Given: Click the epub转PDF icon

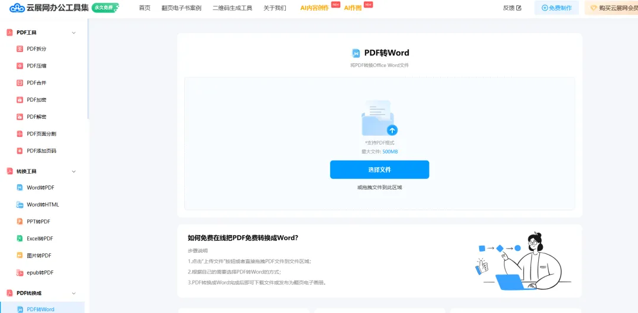Looking at the screenshot, I should pyautogui.click(x=19, y=273).
